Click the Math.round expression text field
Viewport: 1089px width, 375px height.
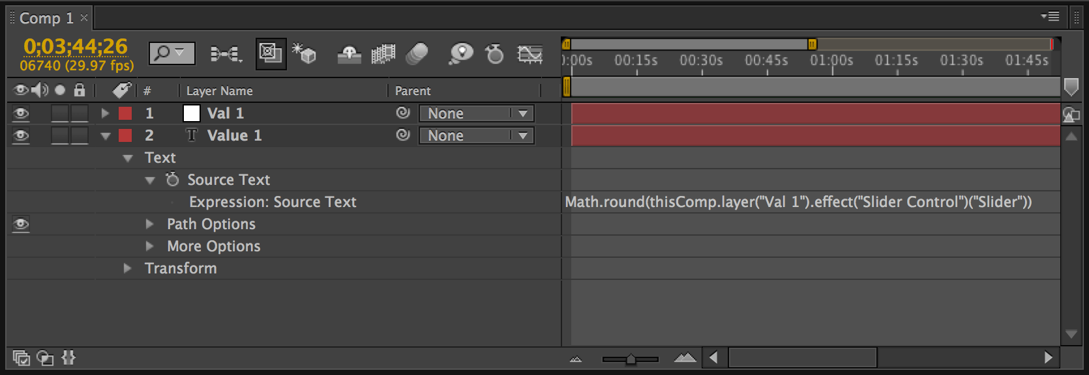coord(798,202)
